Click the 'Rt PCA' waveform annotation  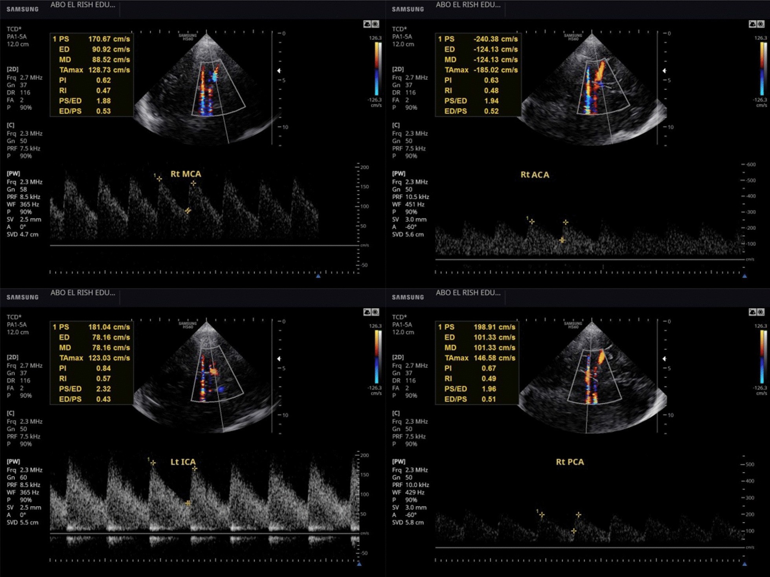pos(570,462)
